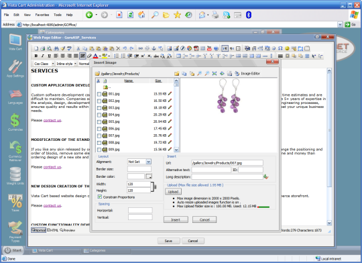This screenshot has height=263, width=362.
Task: Check the box next to 001.jpg
Action: click(x=99, y=94)
